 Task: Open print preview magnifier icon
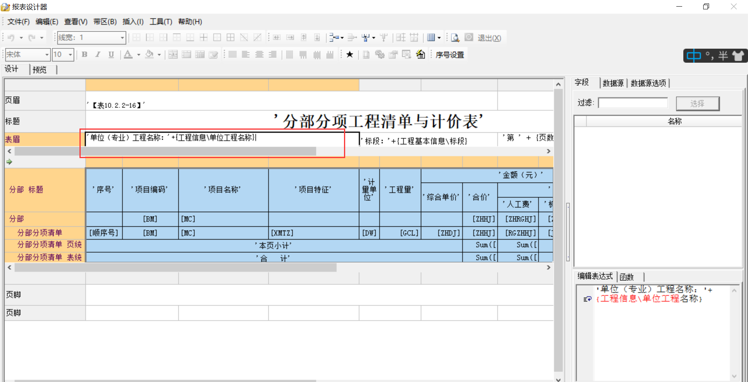tap(455, 37)
